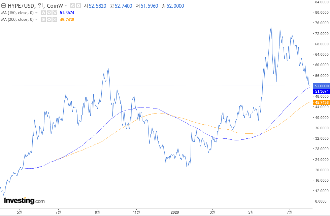This screenshot has width=330, height=216.
Task: Remove the MA 150 indicator with X
Action: (55, 13)
